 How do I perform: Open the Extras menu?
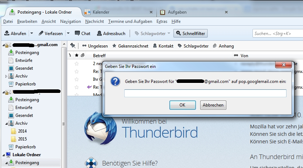[162, 21]
